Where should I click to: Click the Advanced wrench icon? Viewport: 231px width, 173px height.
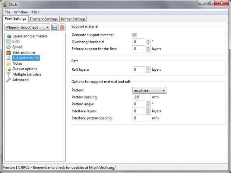[9, 80]
